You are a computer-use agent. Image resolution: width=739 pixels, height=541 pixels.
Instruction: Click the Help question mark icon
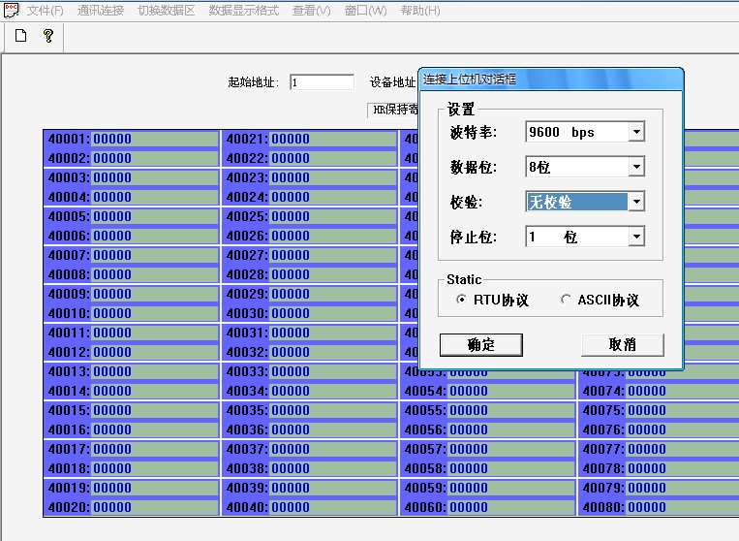(x=47, y=36)
